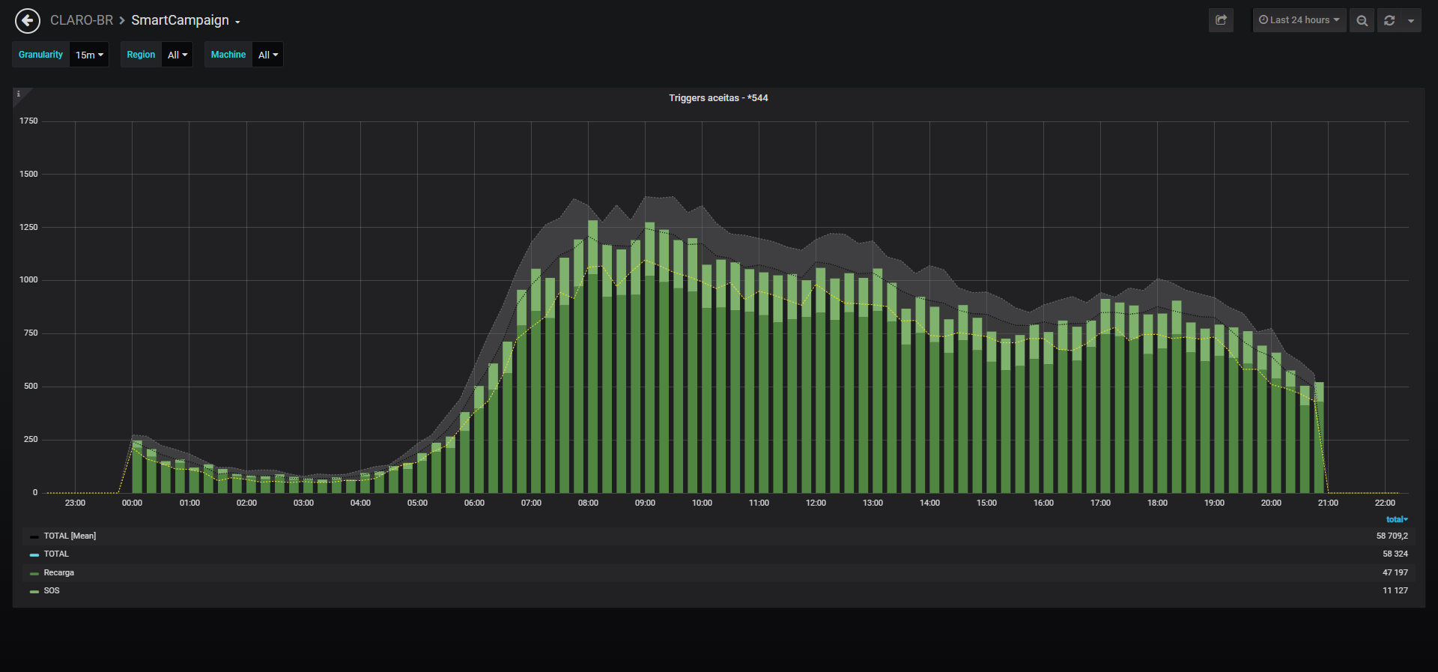
Task: Click the 11 127 SOS total value
Action: [1395, 590]
